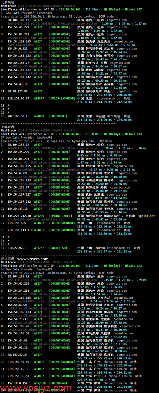Click the [CNCNET-SH] network tag
This screenshot has height=393, width=159.
(x=58, y=248)
